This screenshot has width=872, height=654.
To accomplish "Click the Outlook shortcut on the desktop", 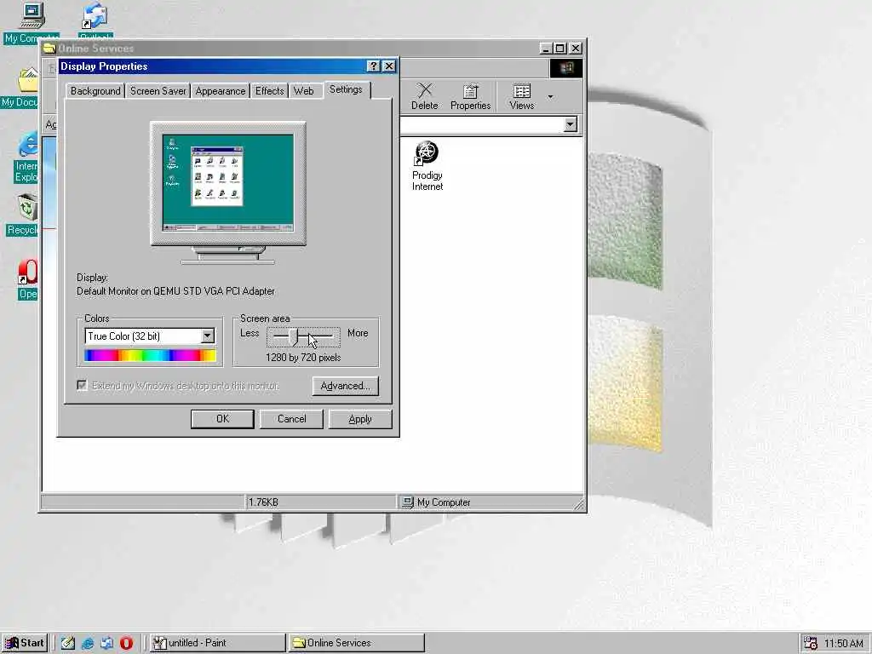I will pos(95,15).
